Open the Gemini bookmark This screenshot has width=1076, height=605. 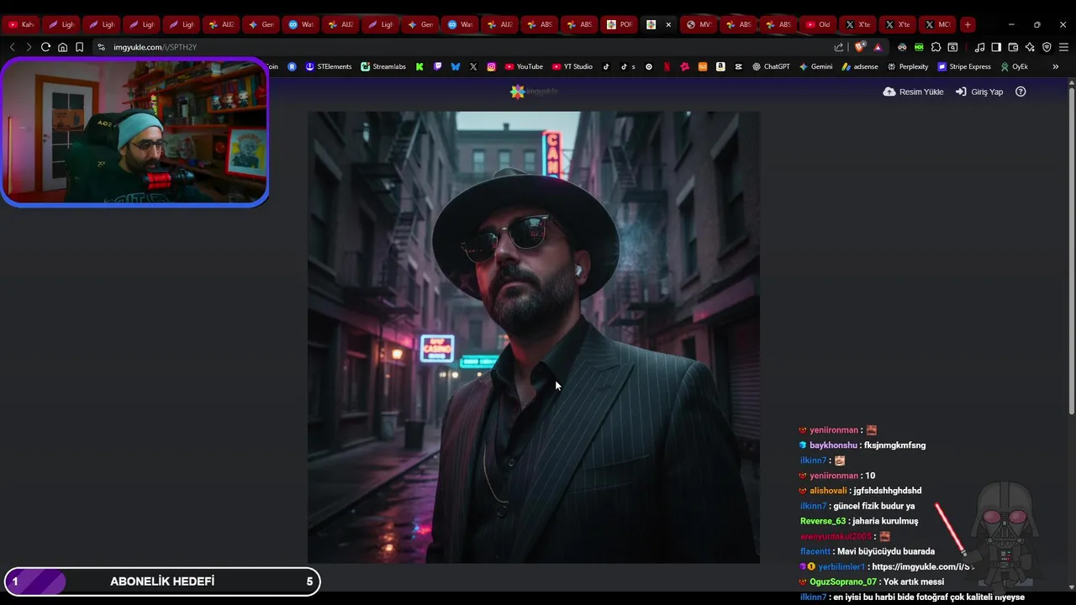pyautogui.click(x=815, y=66)
